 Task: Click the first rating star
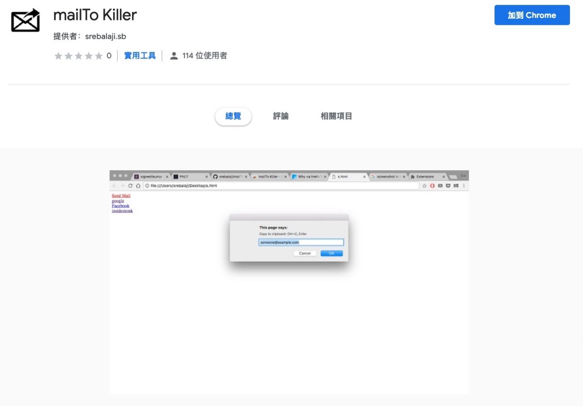[59, 56]
